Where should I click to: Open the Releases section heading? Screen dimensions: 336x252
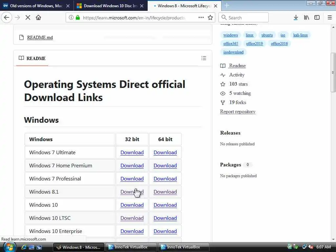[x=230, y=133]
